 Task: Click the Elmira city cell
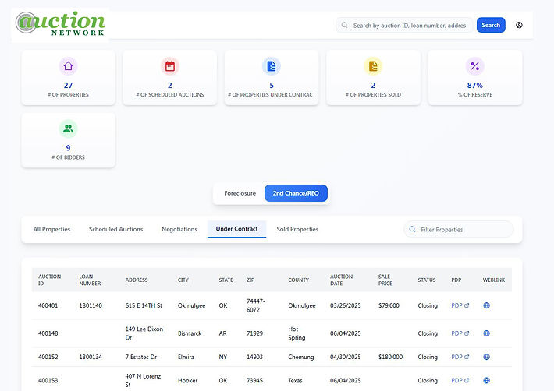pyautogui.click(x=186, y=357)
